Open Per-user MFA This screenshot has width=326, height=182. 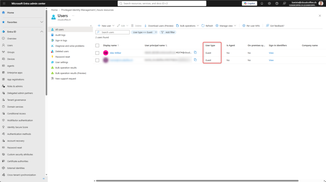click(x=251, y=26)
